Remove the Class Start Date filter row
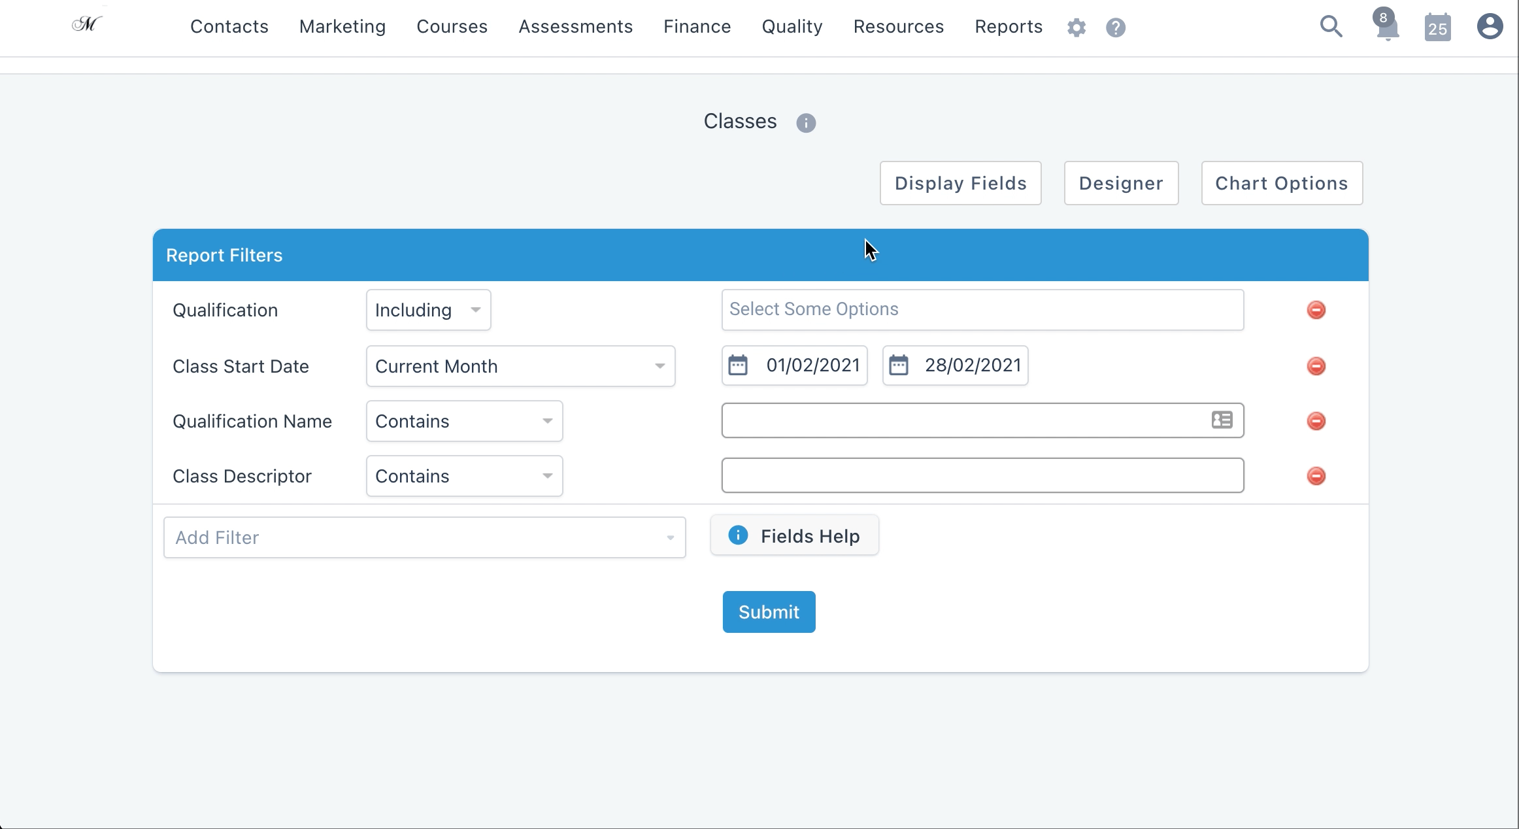The width and height of the screenshot is (1519, 829). 1316,366
